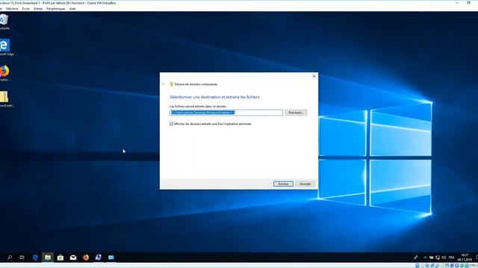Launch Firefox from the taskbar
This screenshot has height=268, width=478.
[86, 258]
